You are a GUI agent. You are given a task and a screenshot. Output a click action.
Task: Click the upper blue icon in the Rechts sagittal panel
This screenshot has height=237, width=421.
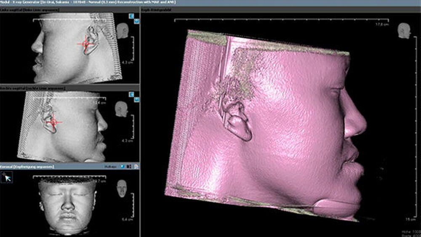pyautogui.click(x=132, y=94)
